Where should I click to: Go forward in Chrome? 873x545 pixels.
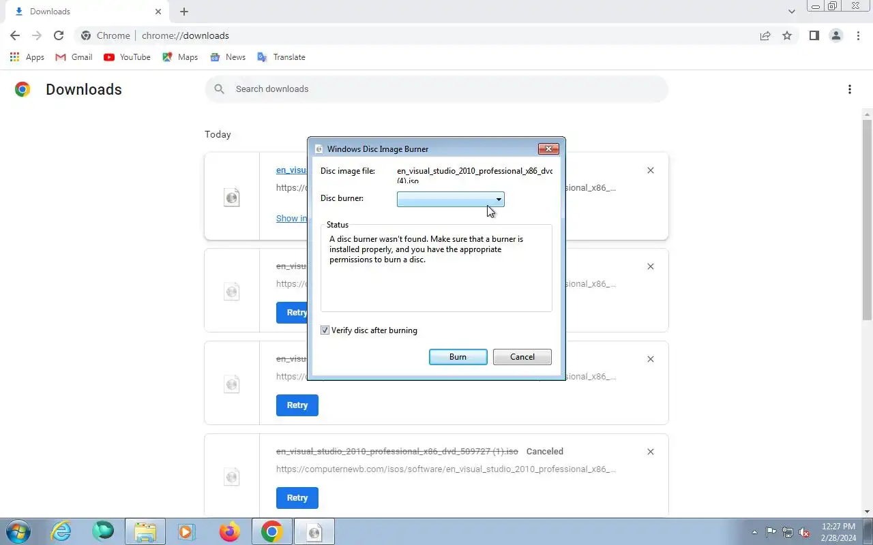(x=37, y=35)
